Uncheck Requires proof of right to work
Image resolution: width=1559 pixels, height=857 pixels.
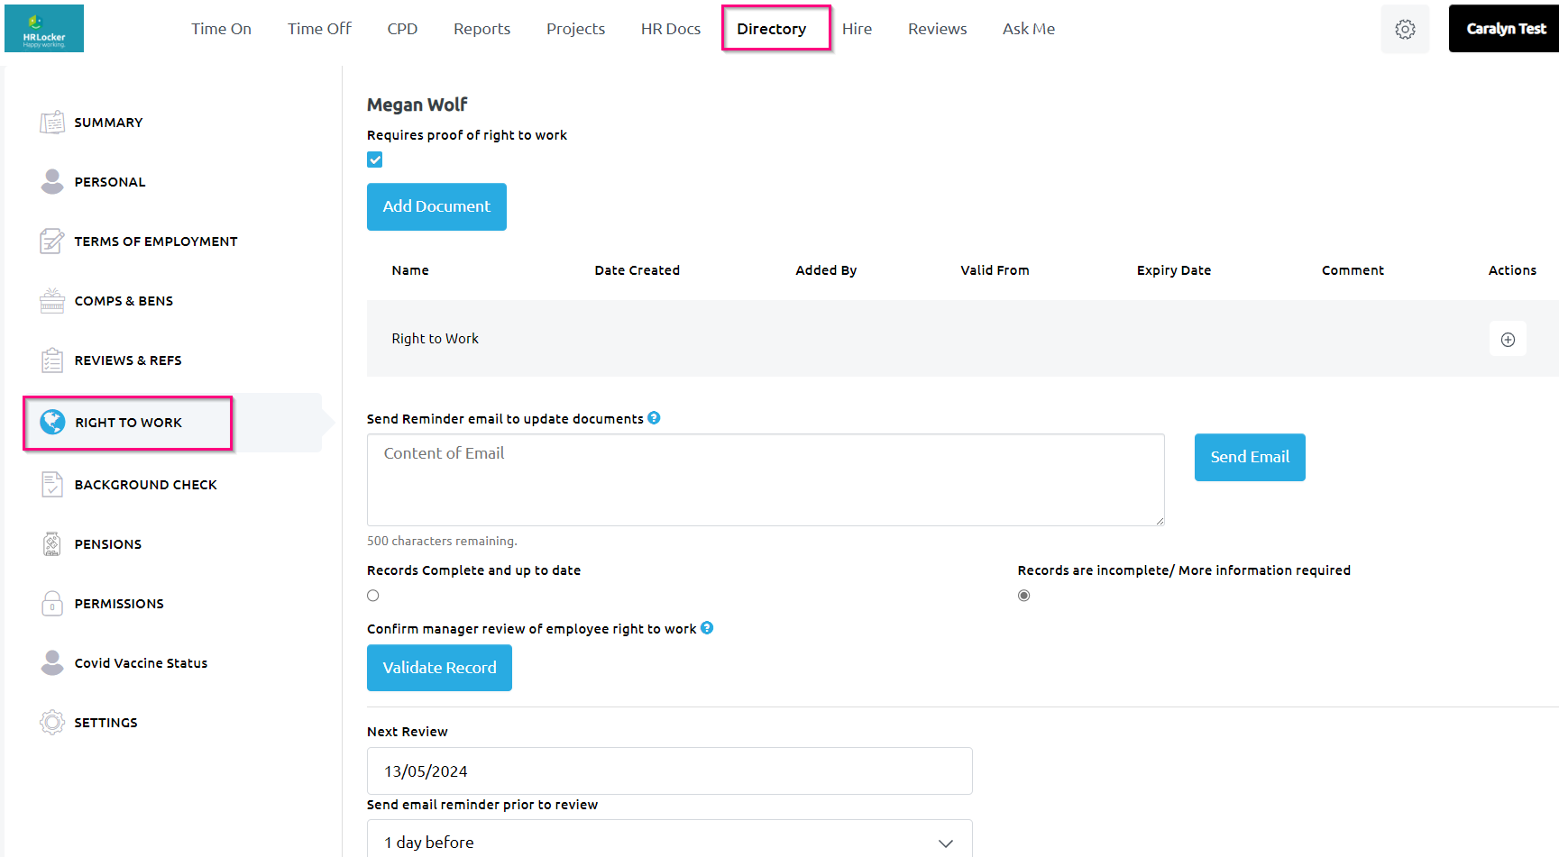point(375,160)
